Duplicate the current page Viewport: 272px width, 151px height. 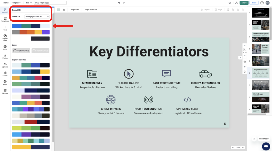244,62
